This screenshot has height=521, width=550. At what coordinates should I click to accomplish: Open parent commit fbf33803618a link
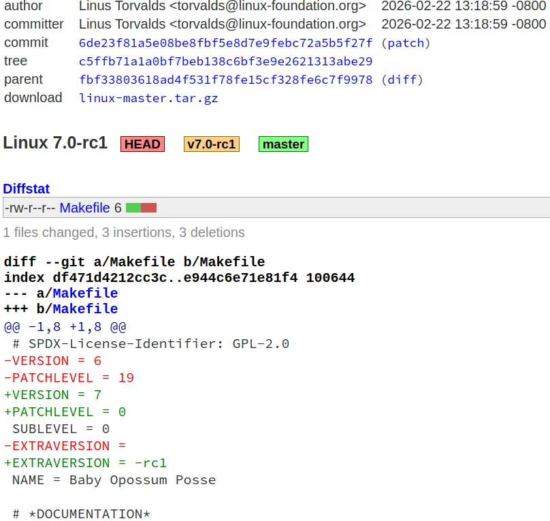point(225,80)
